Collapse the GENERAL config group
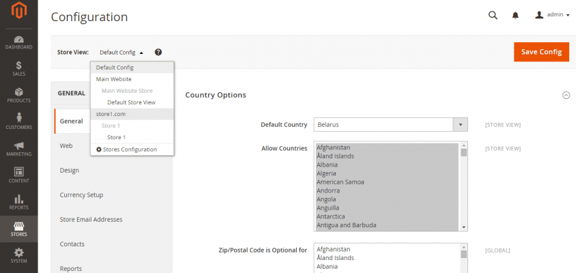This screenshot has width=580, height=273. coord(72,94)
